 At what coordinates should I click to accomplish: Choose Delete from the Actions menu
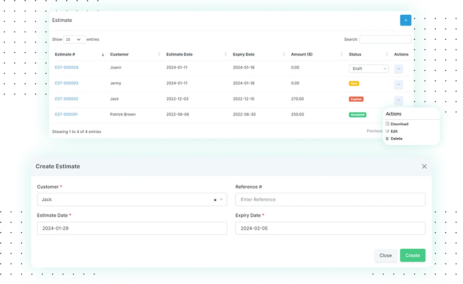396,139
